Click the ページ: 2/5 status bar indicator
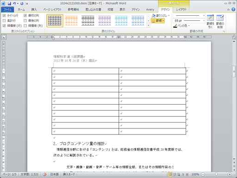Screen dimensions: 237x178 [10, 174]
